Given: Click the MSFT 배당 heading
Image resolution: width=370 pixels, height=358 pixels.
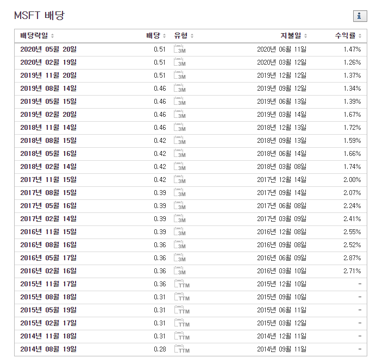Looking at the screenshot, I should click(39, 16).
